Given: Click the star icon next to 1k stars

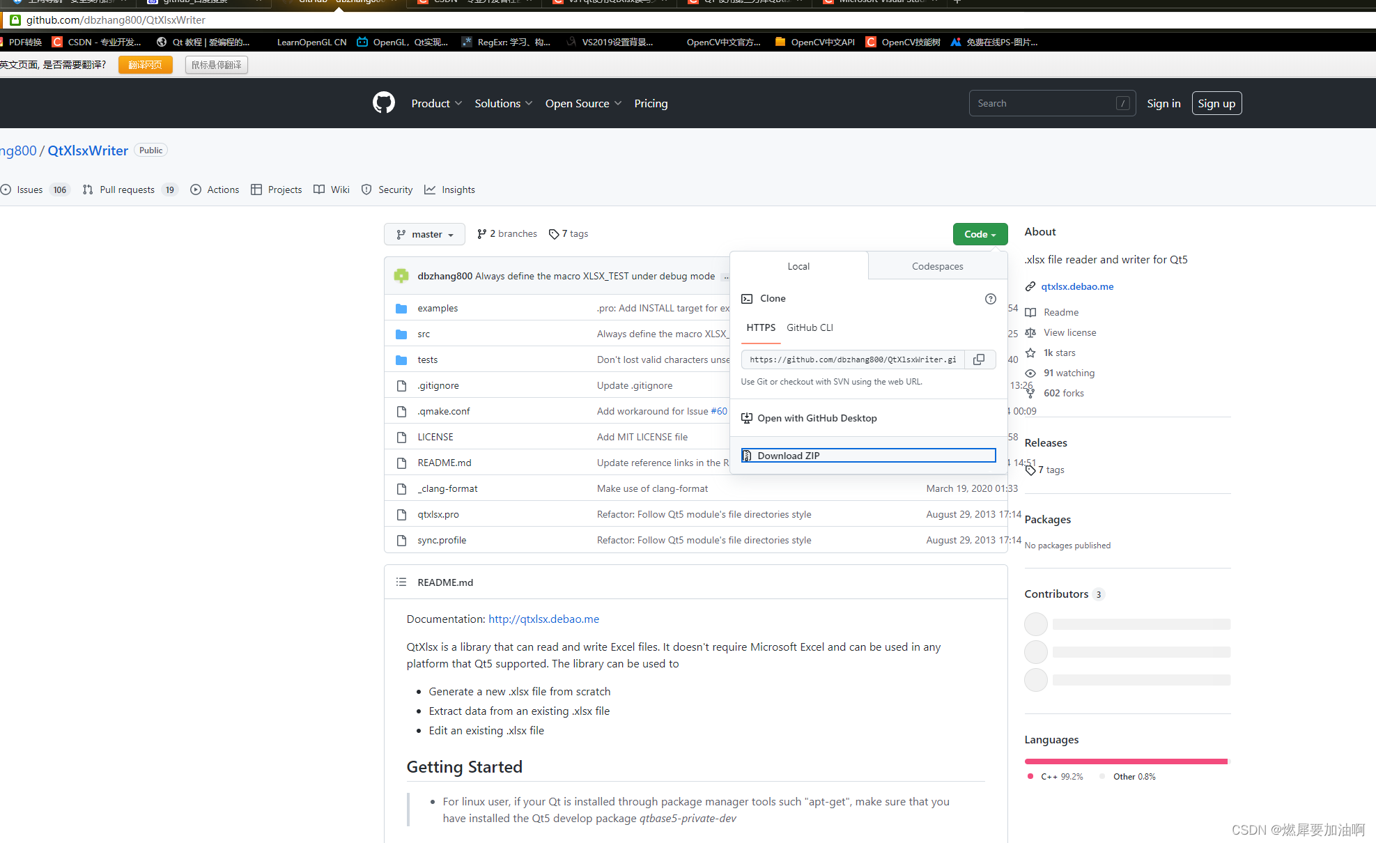Looking at the screenshot, I should click(1030, 353).
